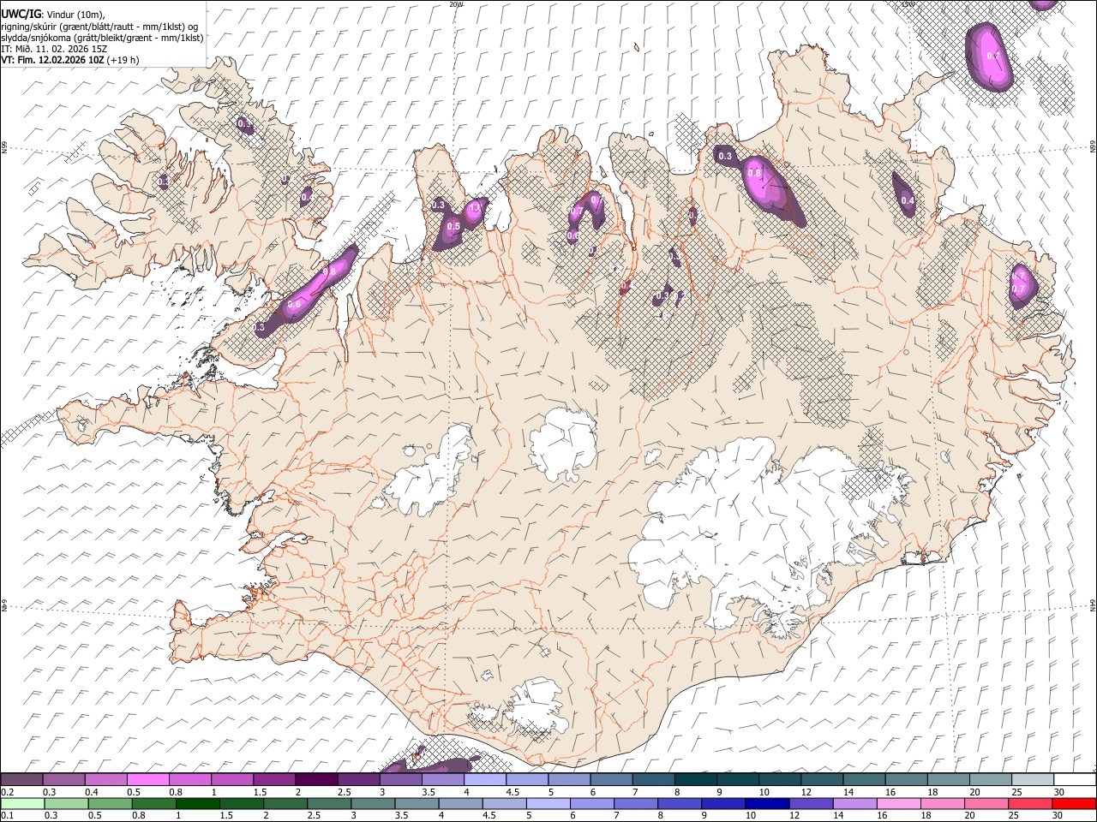Click top-row swatch between 0.3 and 0.4
Viewport: 1097px width, 822px height.
pos(64,779)
